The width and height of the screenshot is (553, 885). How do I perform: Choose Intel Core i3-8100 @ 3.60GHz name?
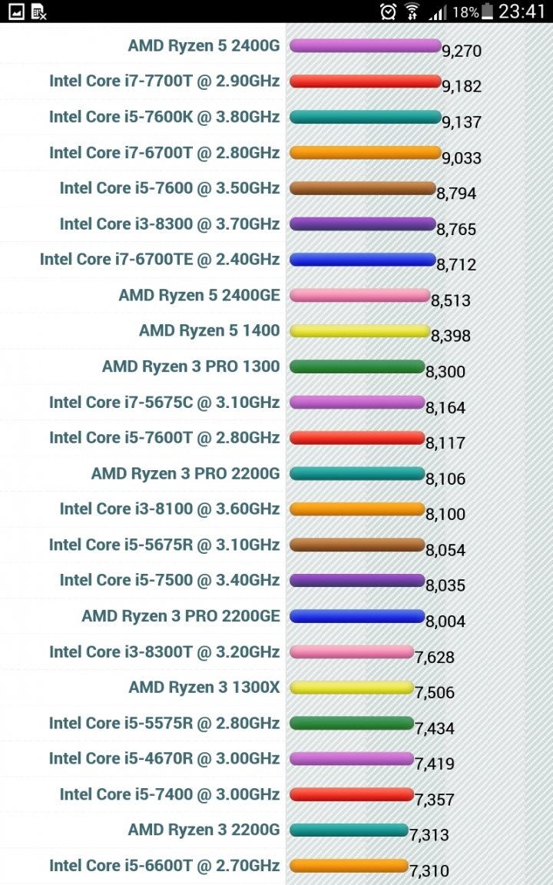click(x=170, y=509)
